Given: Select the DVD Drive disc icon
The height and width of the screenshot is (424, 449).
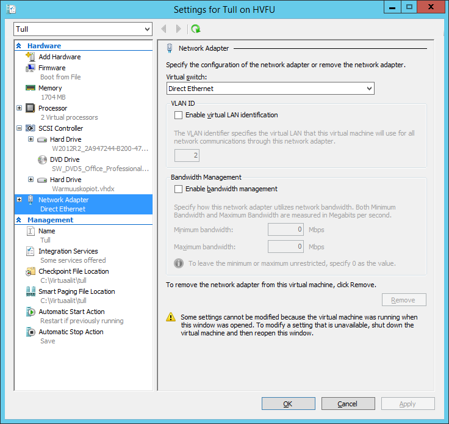Looking at the screenshot, I should pos(42,159).
